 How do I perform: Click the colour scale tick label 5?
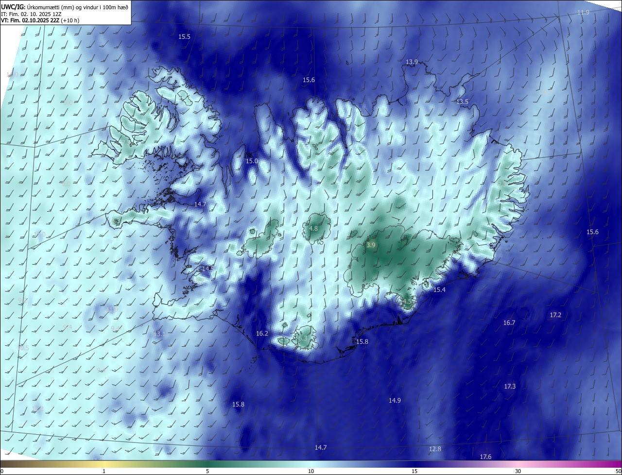(207, 472)
